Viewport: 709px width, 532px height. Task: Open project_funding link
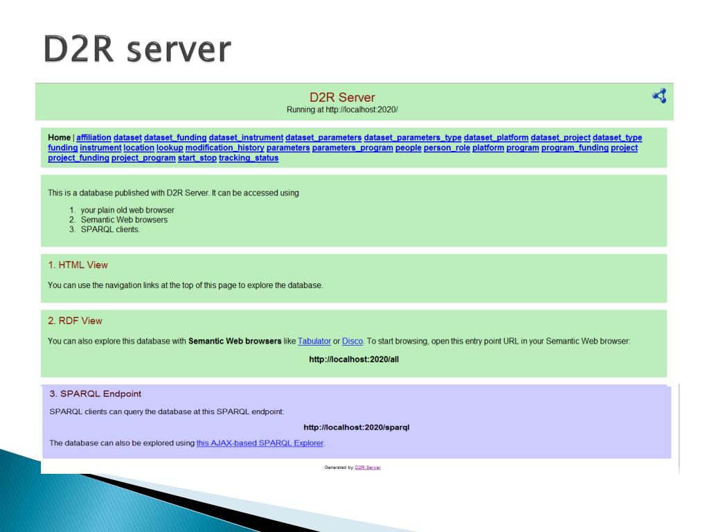pos(79,158)
